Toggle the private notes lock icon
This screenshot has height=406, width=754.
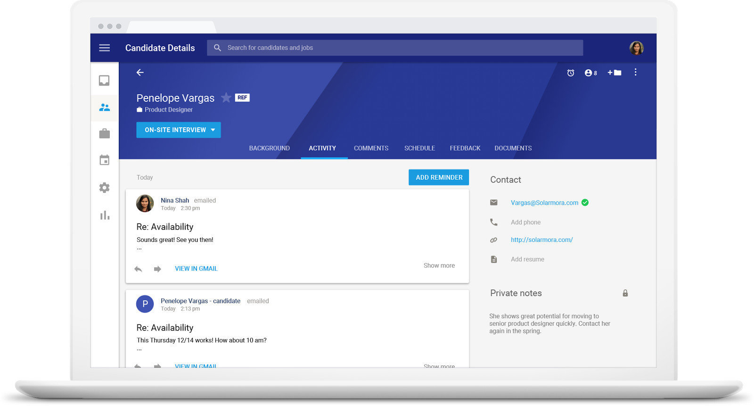[x=625, y=293]
